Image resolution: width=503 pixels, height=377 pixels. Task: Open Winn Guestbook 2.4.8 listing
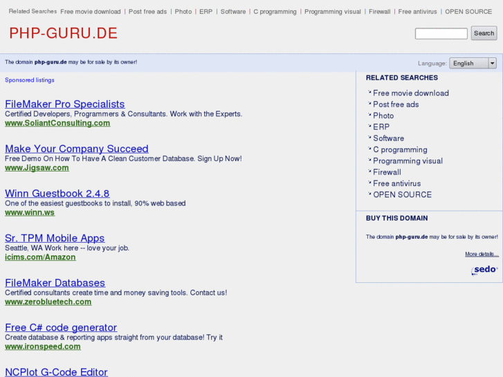click(57, 194)
